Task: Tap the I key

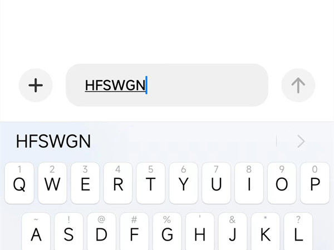Action: coord(249,183)
